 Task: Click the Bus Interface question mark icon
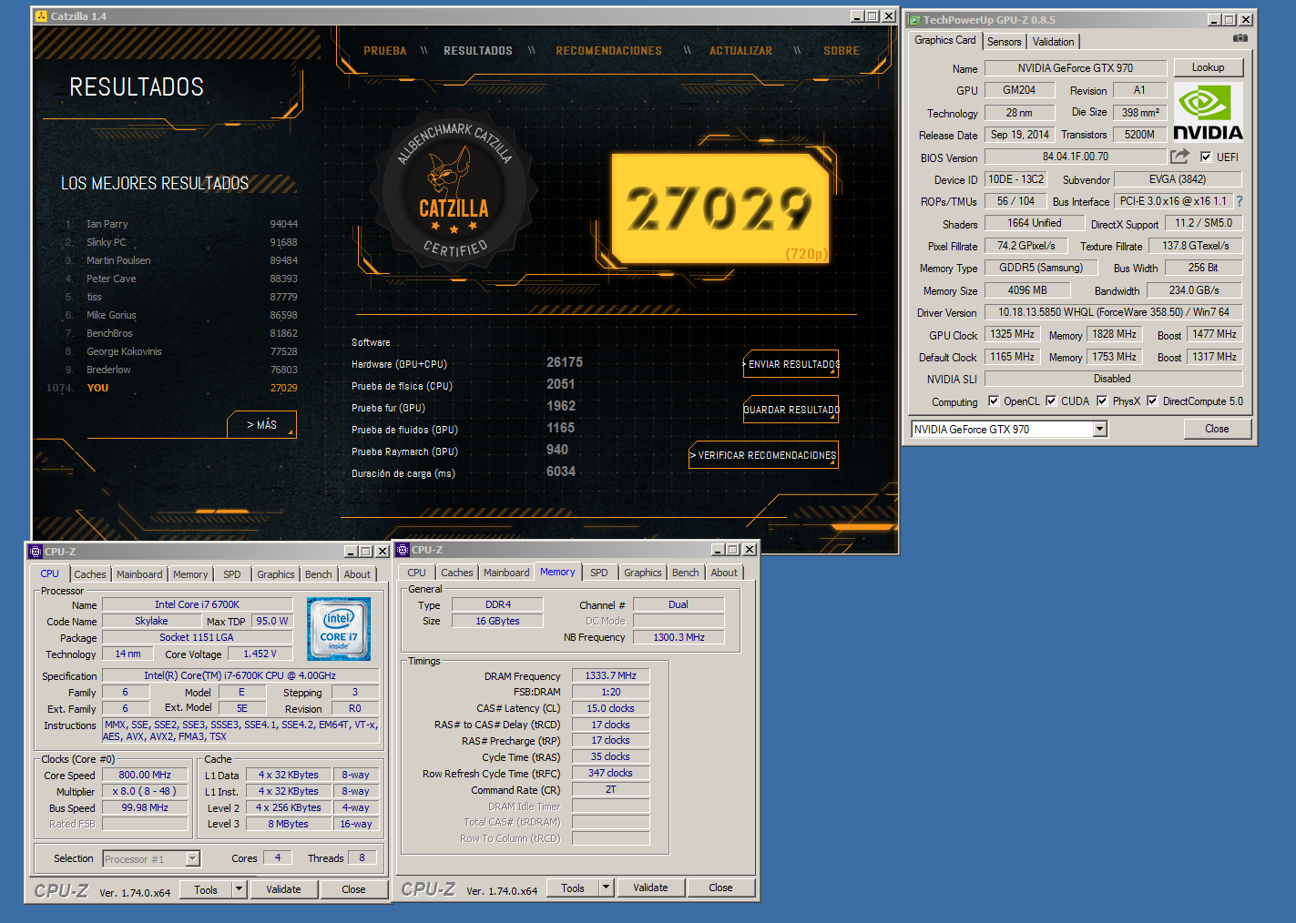click(x=1239, y=201)
